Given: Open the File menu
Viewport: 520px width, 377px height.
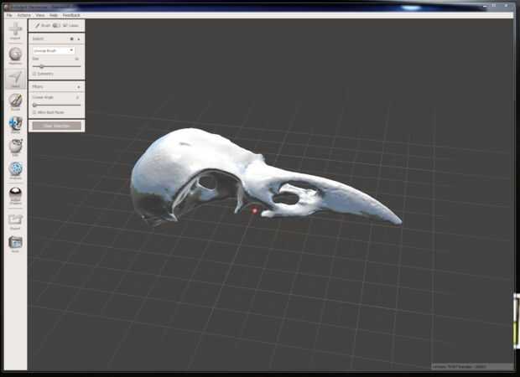Looking at the screenshot, I should (x=9, y=15).
